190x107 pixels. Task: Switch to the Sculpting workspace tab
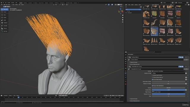point(30,3)
